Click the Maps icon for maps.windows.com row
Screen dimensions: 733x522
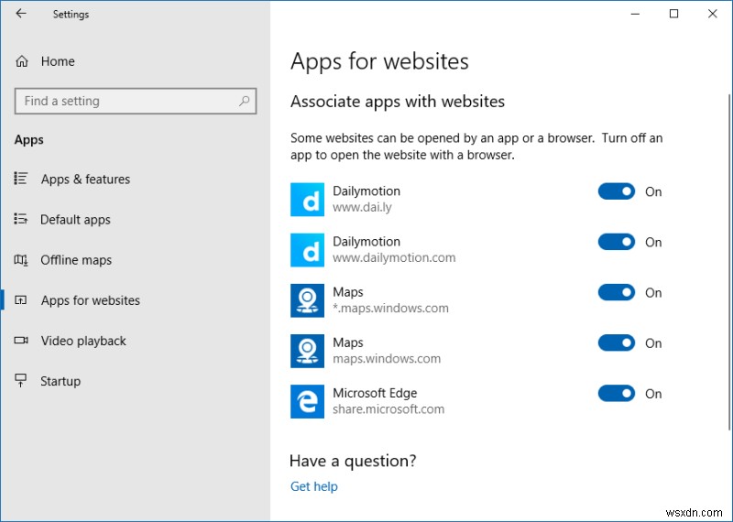pyautogui.click(x=307, y=351)
